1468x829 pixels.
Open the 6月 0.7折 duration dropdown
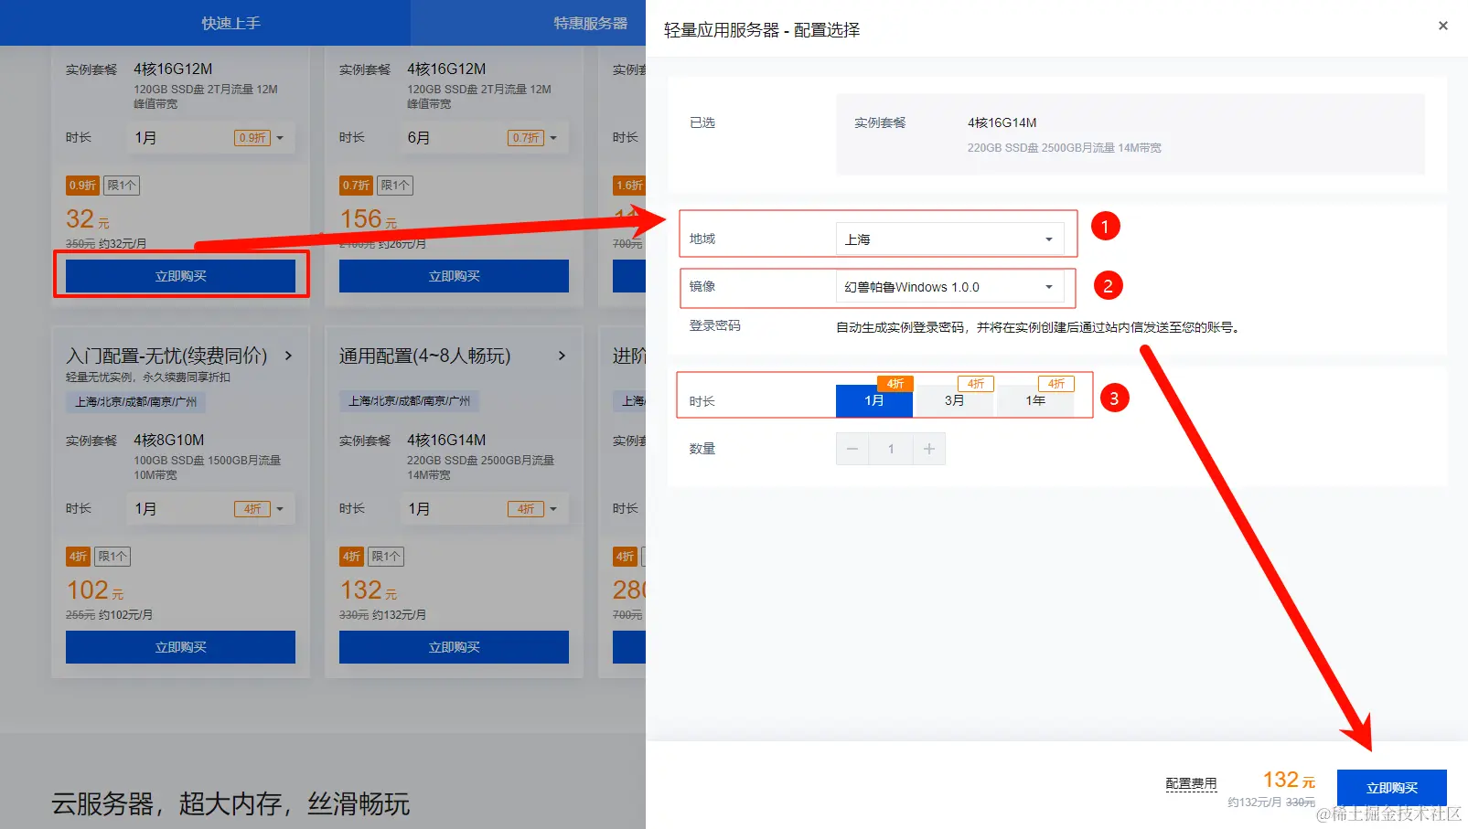484,138
